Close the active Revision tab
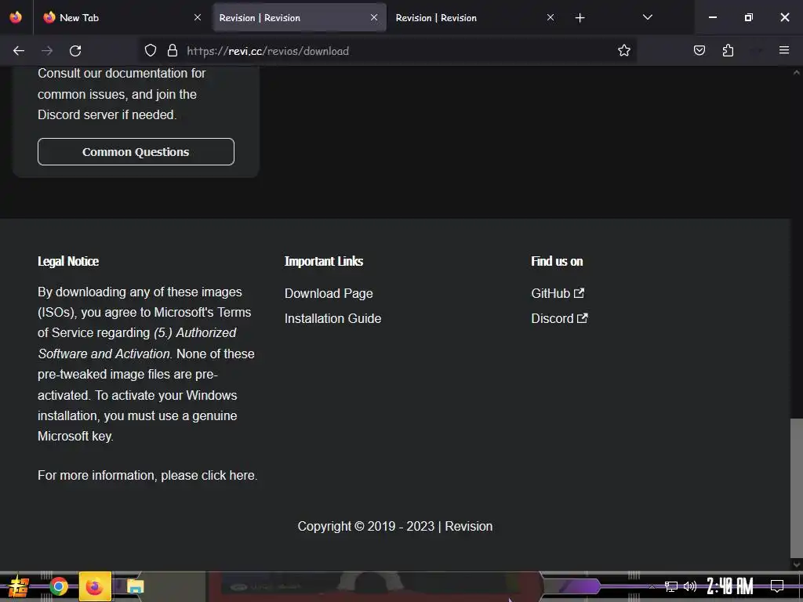 (x=374, y=17)
